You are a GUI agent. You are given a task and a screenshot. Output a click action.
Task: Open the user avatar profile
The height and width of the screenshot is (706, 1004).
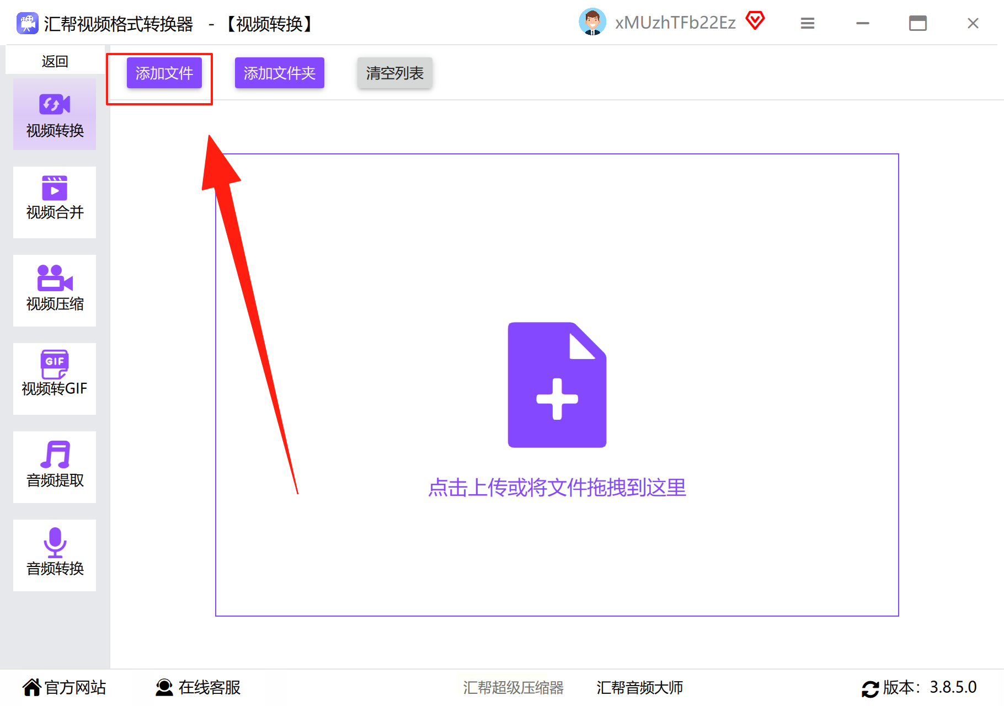click(592, 22)
